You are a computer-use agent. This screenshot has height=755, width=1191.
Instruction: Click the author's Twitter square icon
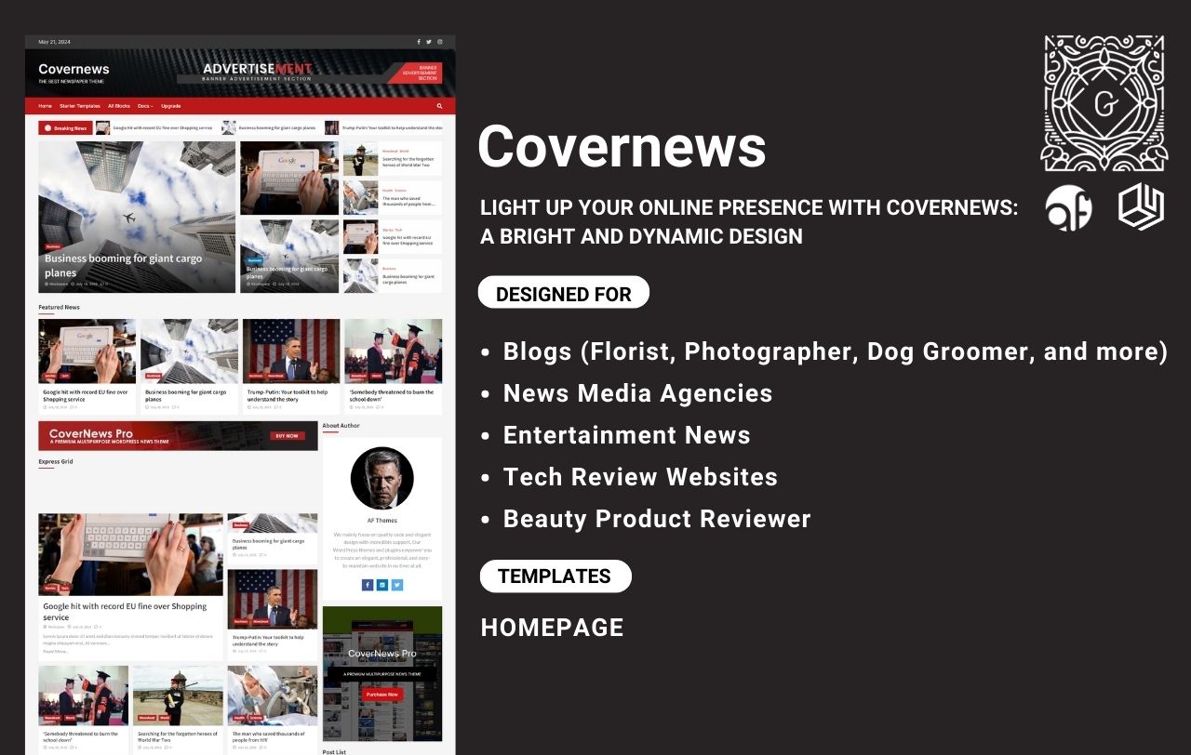[397, 585]
